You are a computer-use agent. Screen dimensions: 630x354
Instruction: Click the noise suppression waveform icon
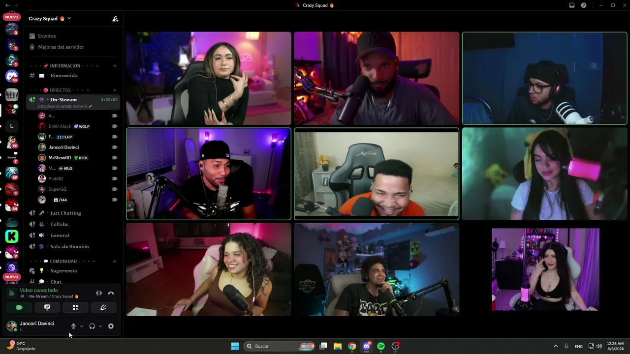[x=99, y=293]
